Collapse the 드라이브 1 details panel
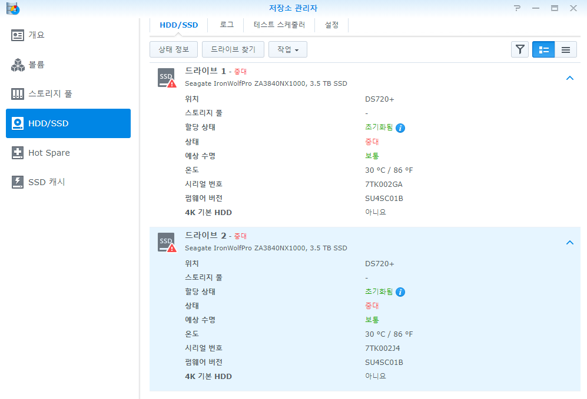The height and width of the screenshot is (399, 587). (569, 78)
